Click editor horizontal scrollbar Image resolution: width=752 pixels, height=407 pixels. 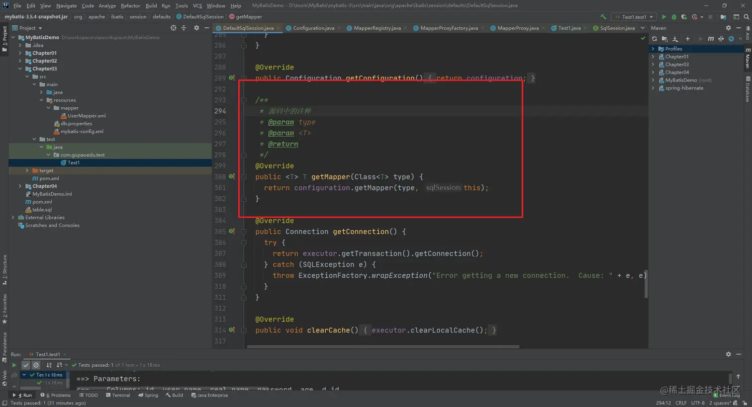[x=383, y=346]
